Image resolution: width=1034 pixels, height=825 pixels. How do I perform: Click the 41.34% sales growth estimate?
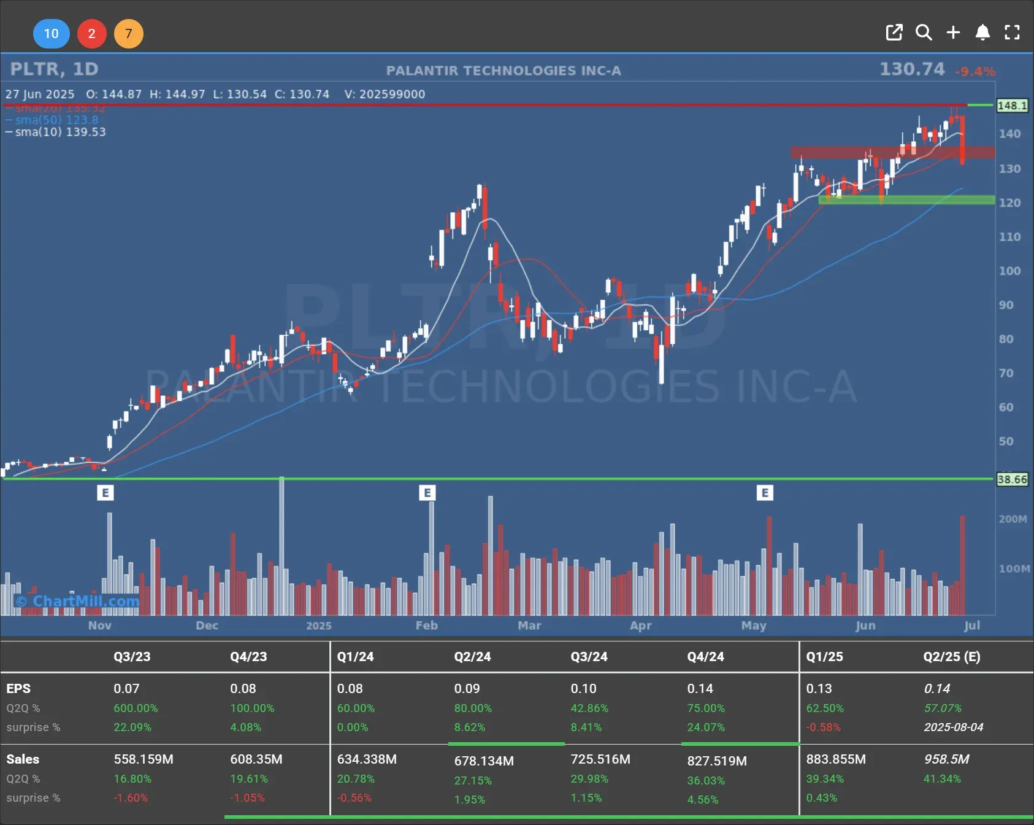click(942, 779)
